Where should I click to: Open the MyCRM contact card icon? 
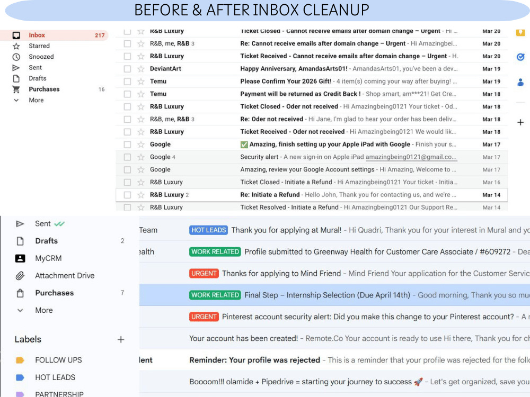point(20,258)
